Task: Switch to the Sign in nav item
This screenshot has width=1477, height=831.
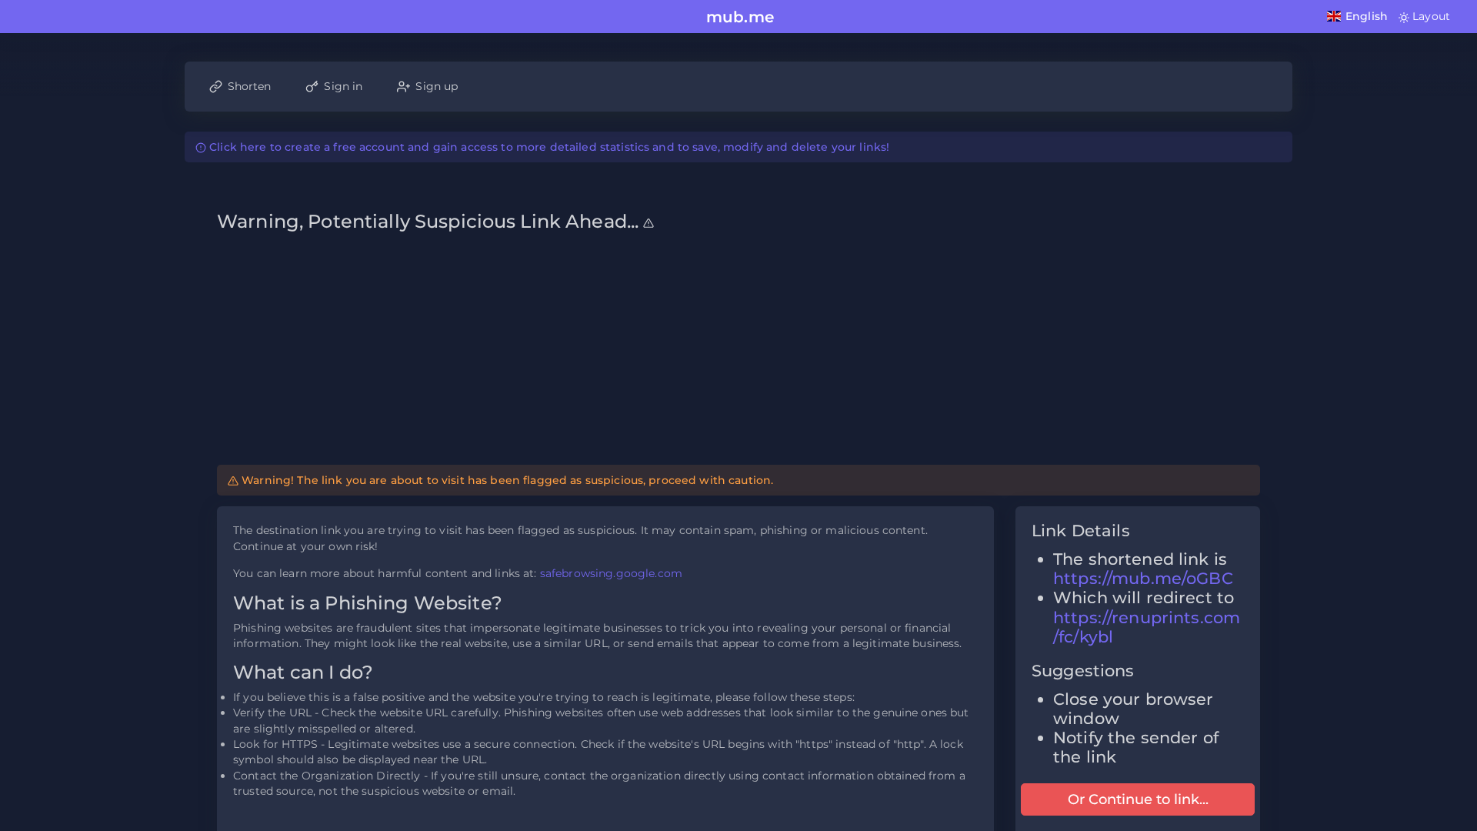Action: [334, 86]
